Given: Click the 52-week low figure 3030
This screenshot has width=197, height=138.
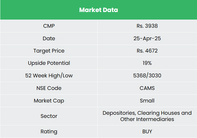Looking at the screenshot, I should [x=154, y=76].
